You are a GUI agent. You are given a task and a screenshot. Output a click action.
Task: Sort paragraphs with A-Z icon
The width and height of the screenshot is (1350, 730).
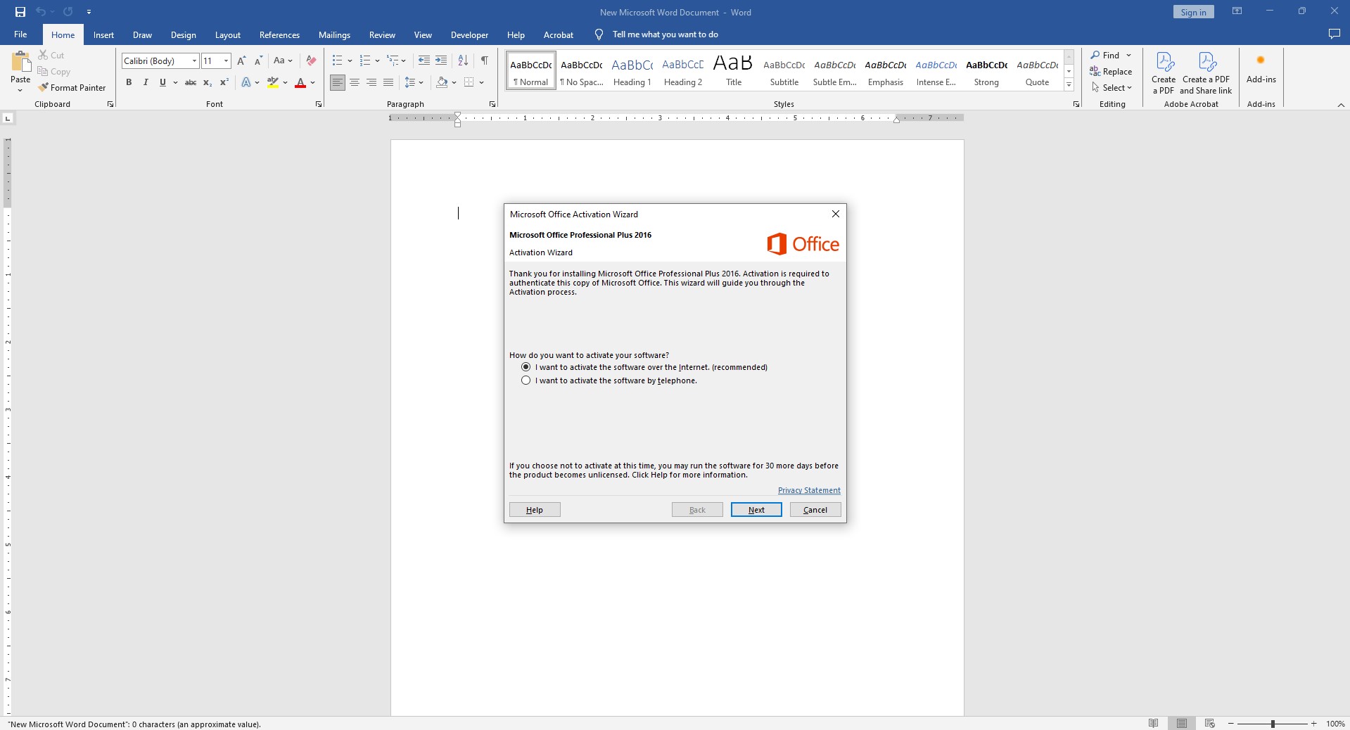coord(463,60)
